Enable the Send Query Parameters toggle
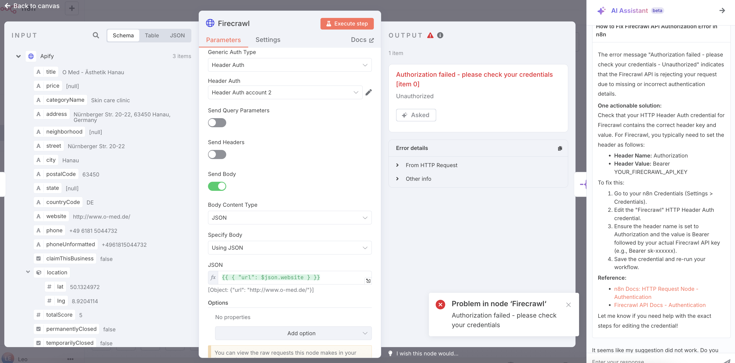735x363 pixels. (x=217, y=122)
